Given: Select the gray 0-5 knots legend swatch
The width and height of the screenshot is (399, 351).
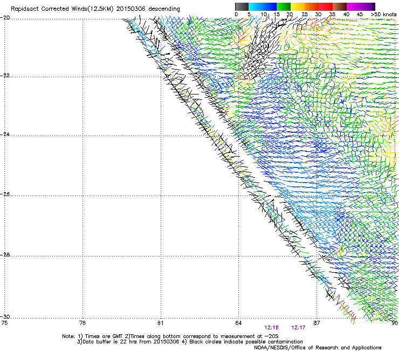Looking at the screenshot, I should coord(242,6).
